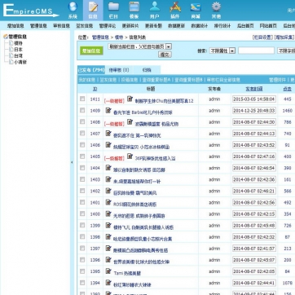This screenshot has height=295, width=295.
Task: Click the edit icon for row ID 1402
Action: click(x=108, y=191)
